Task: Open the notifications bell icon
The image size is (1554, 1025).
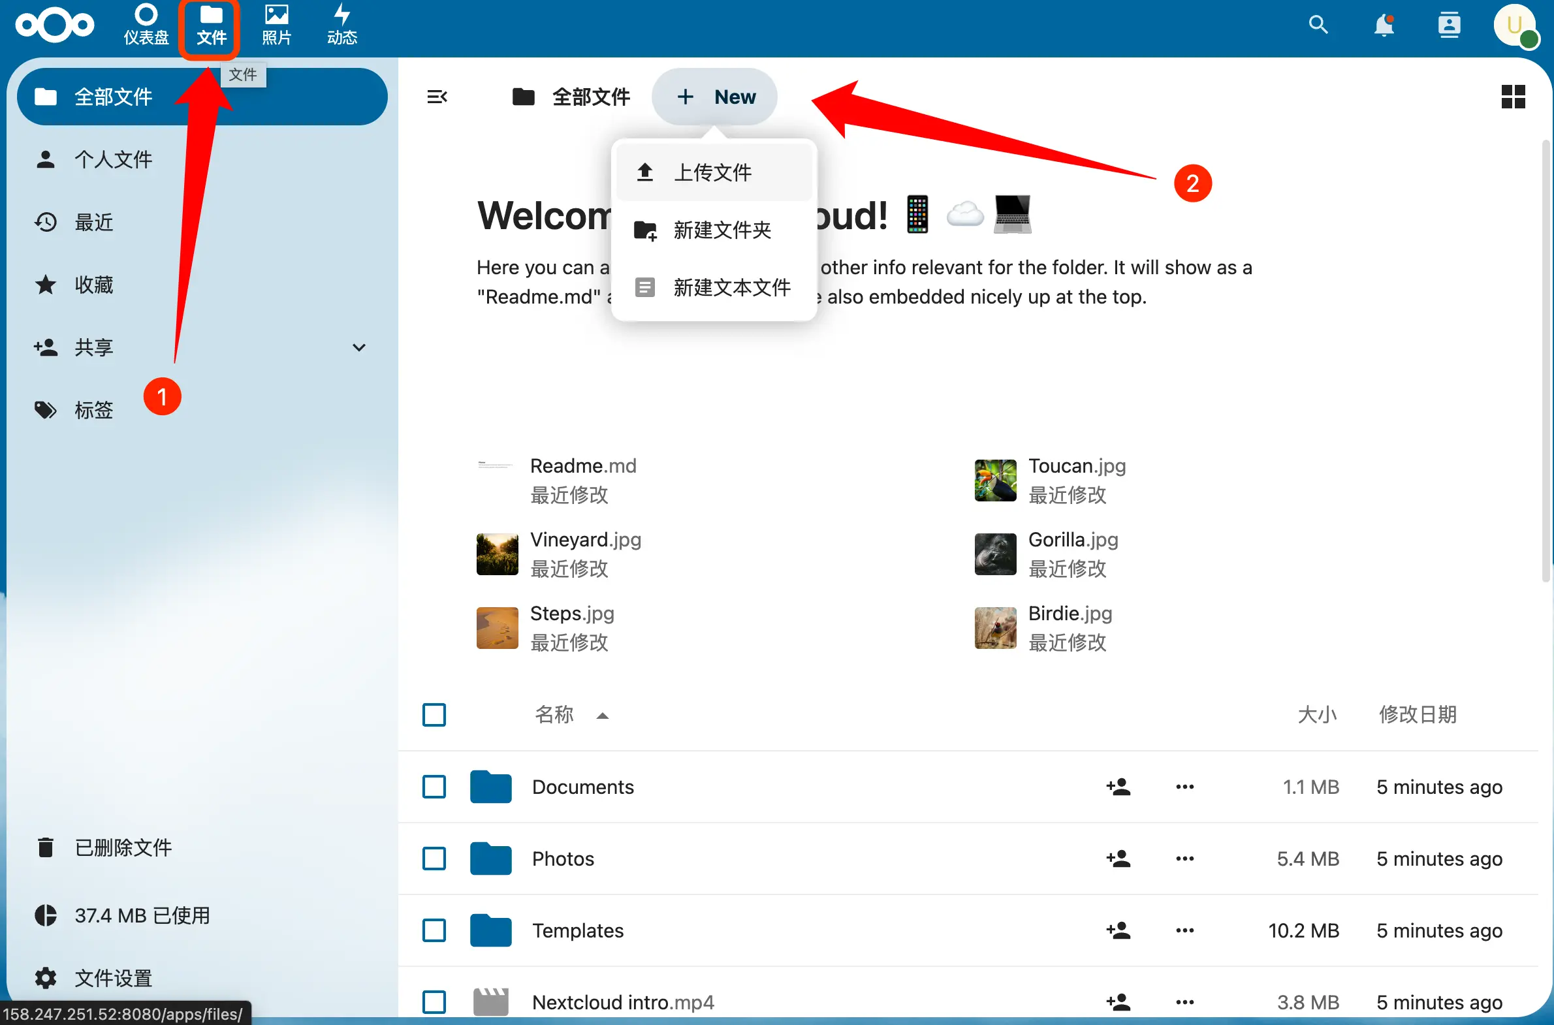Action: (x=1384, y=25)
